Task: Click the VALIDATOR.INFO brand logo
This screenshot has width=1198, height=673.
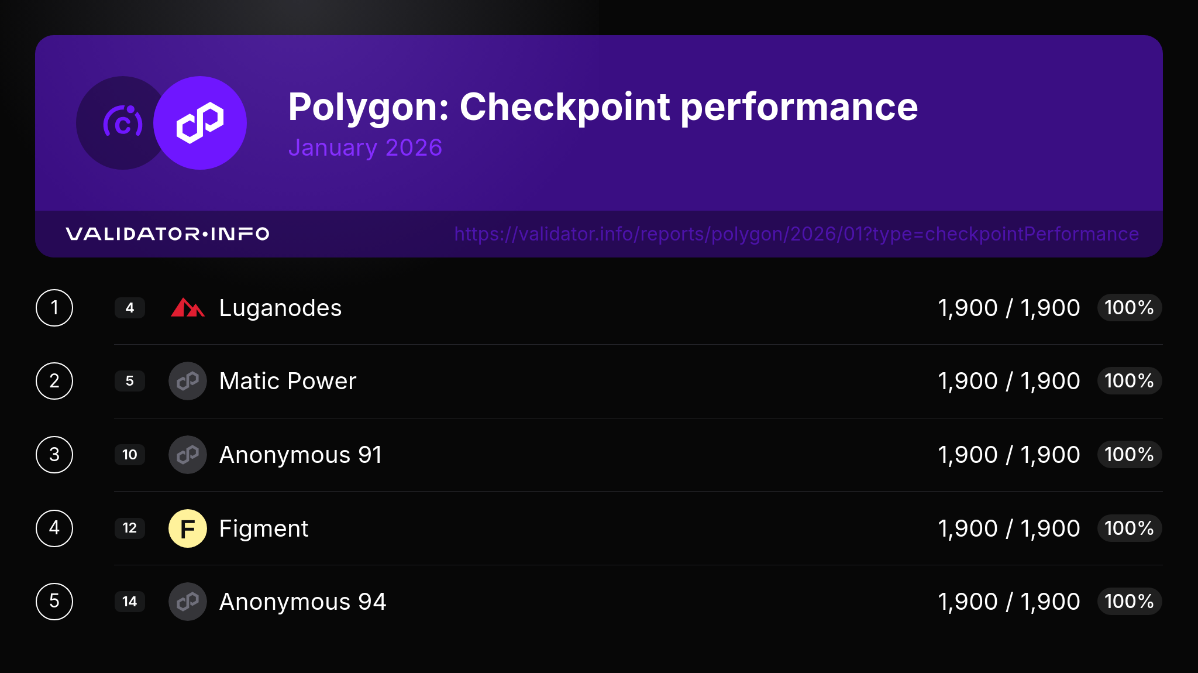Action: coord(167,234)
